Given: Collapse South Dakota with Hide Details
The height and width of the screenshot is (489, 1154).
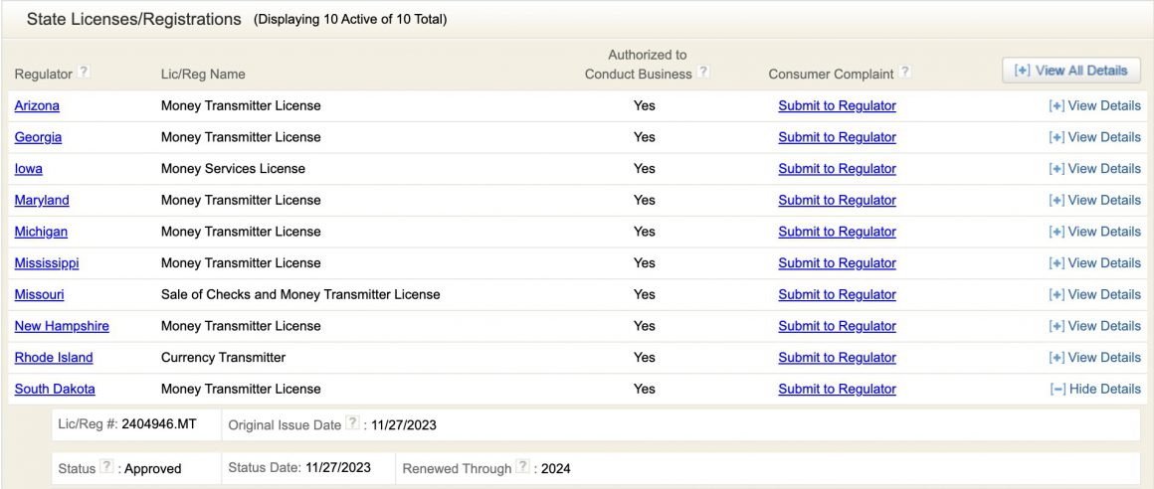Looking at the screenshot, I should (x=1094, y=390).
